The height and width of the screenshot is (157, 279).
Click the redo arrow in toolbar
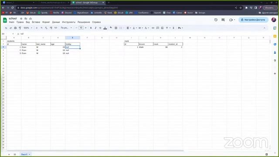10,28
